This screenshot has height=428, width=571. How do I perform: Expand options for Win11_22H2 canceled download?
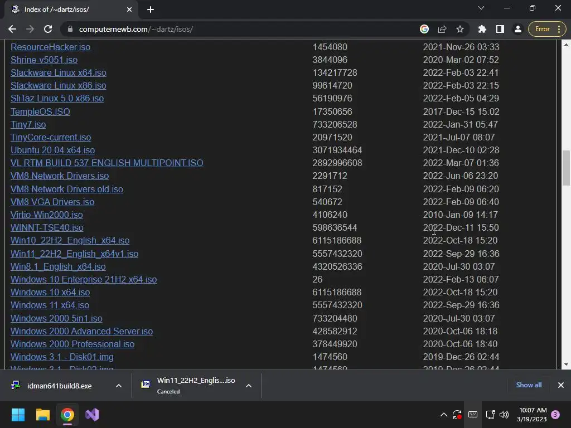[249, 386]
